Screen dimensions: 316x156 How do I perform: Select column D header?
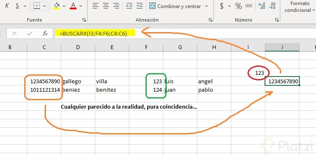(78, 47)
